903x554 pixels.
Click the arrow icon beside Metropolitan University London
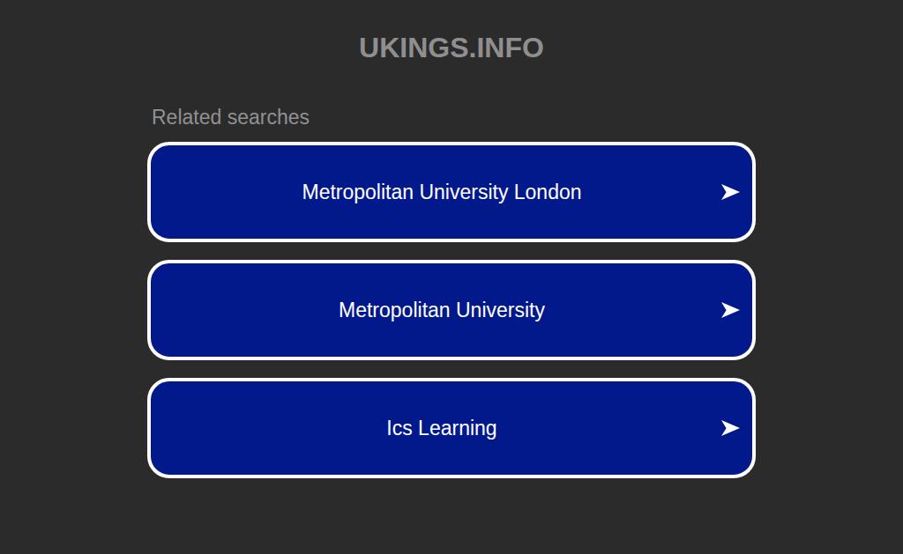pyautogui.click(x=729, y=192)
